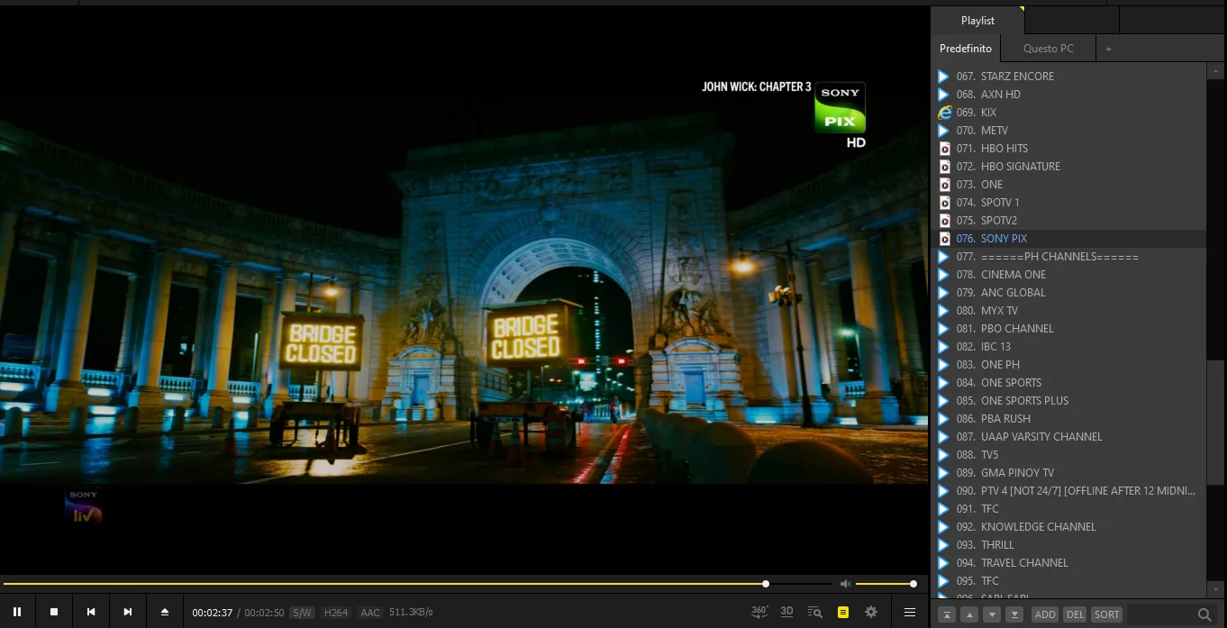The height and width of the screenshot is (628, 1227).
Task: Select 082. IBC 13 in playlist
Action: pyautogui.click(x=1068, y=347)
